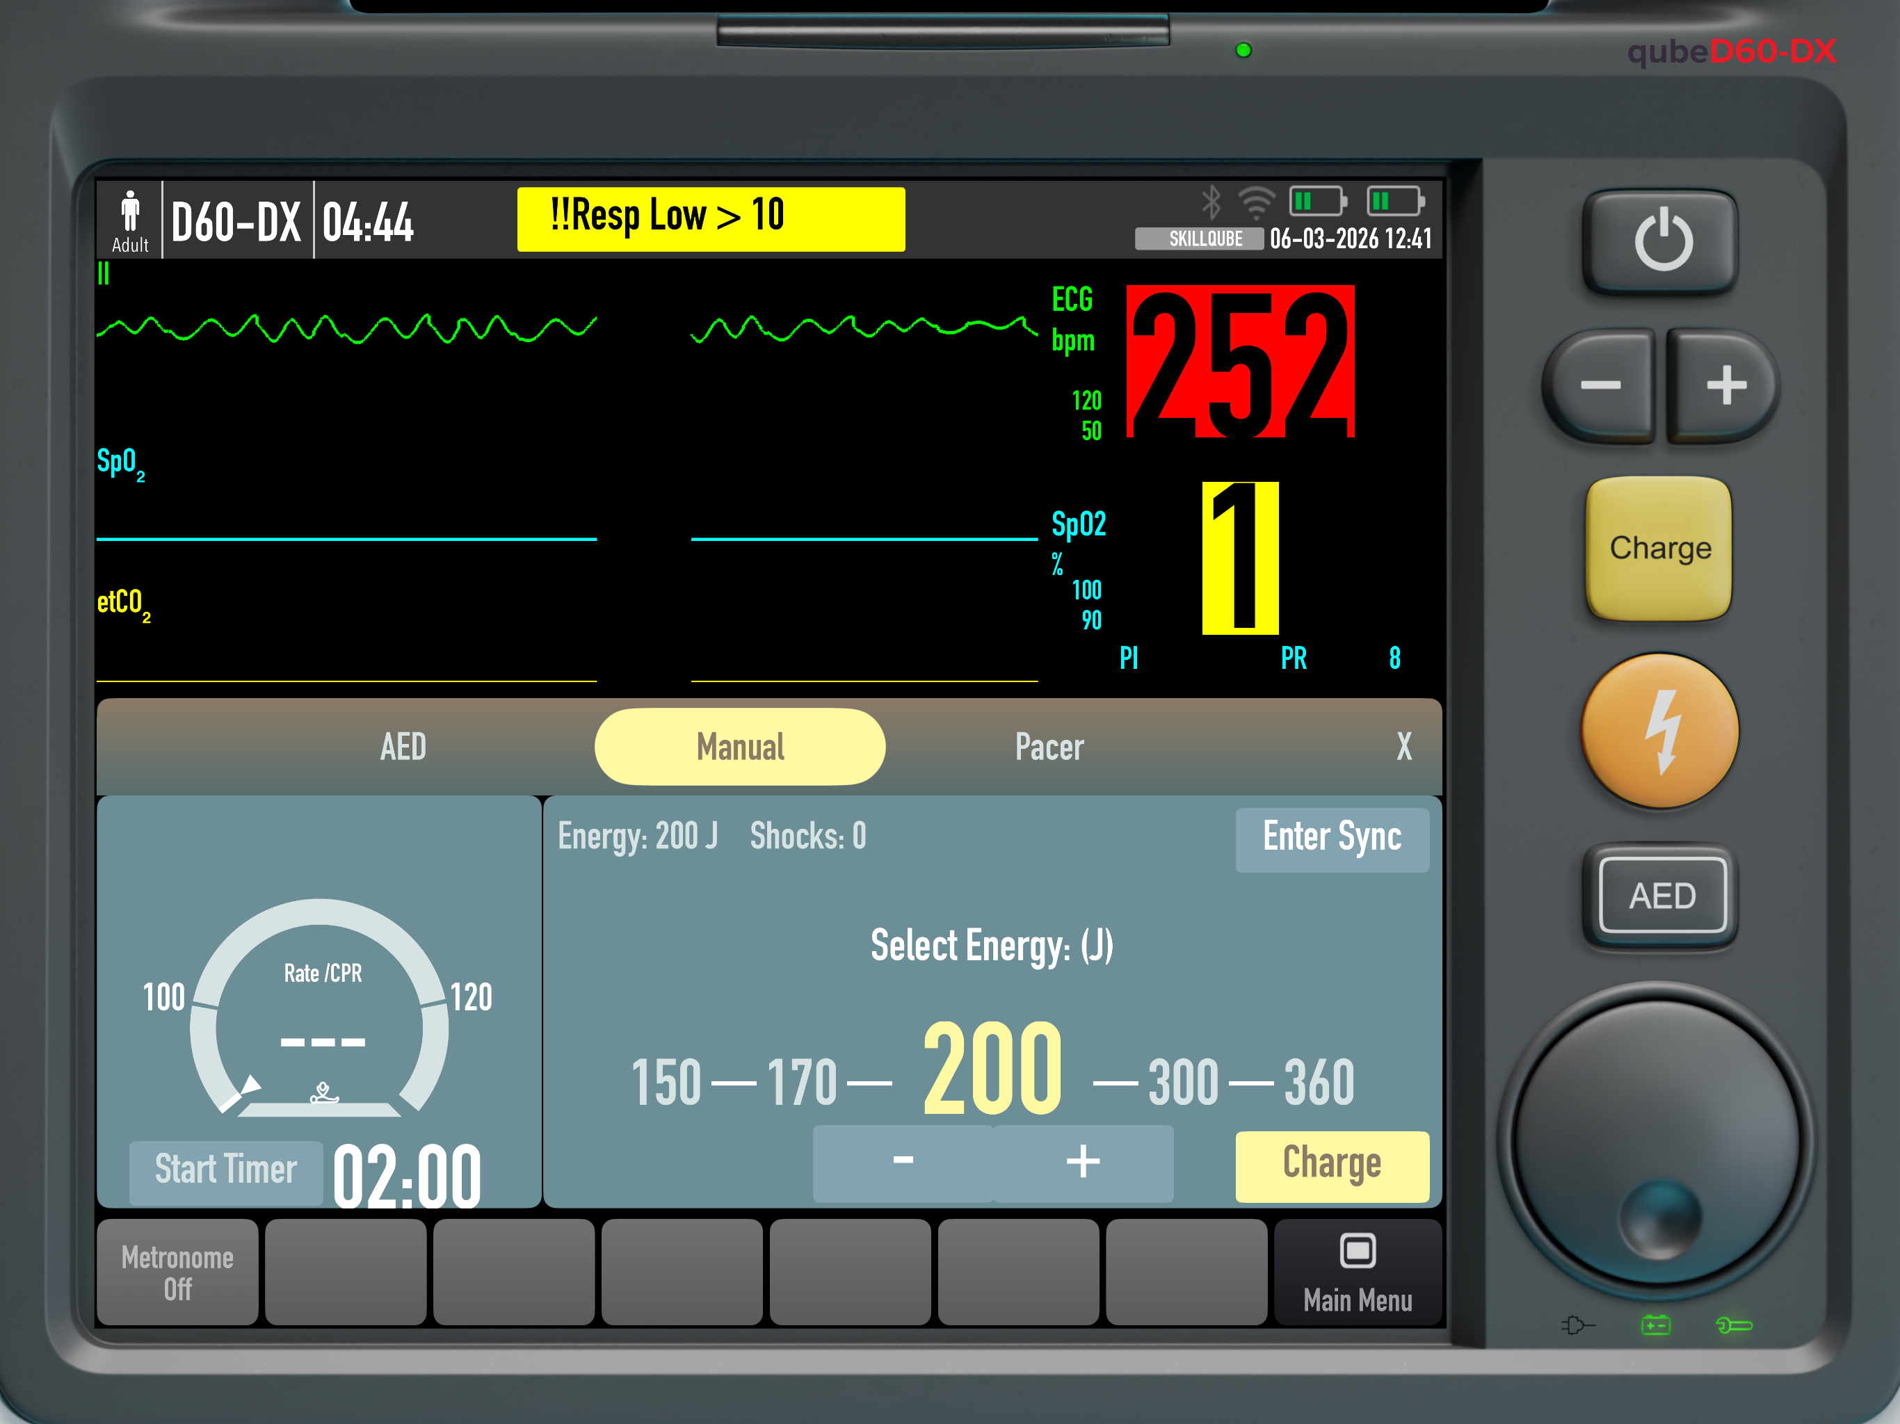Image resolution: width=1900 pixels, height=1424 pixels.
Task: Click the green battery charging indicator
Action: (1655, 1325)
